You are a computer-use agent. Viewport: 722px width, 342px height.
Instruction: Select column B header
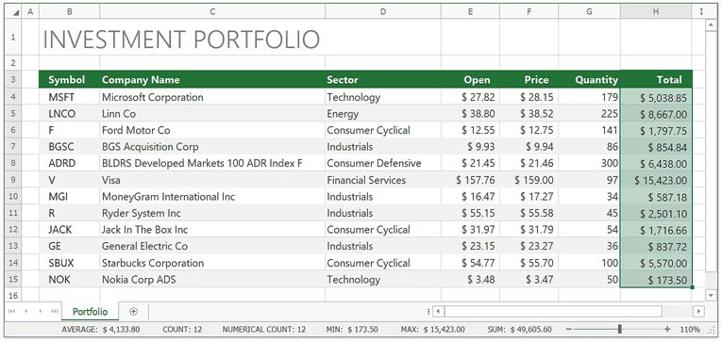[x=70, y=12]
